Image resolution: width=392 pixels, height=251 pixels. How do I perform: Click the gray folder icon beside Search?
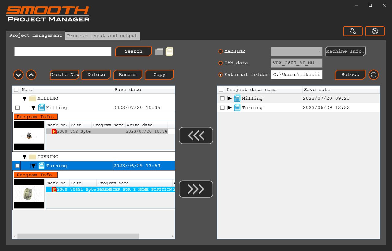pos(159,51)
